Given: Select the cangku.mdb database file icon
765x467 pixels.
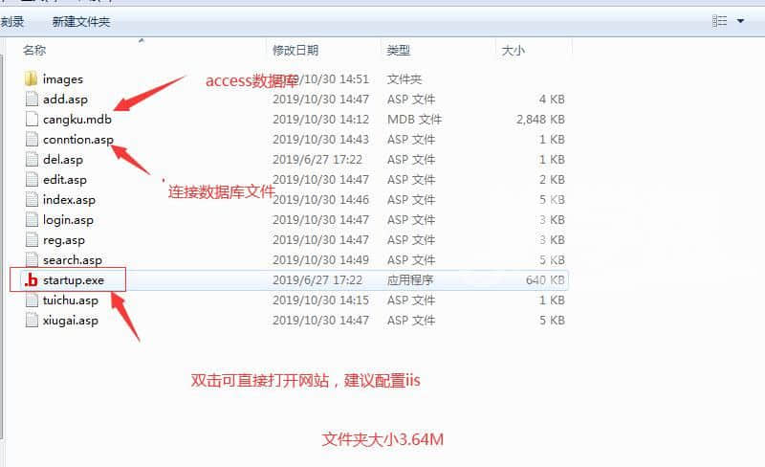Looking at the screenshot, I should pyautogui.click(x=31, y=120).
